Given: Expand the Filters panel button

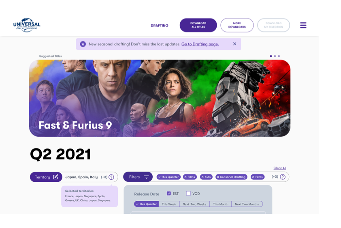Looking at the screenshot, I should pos(138,177).
